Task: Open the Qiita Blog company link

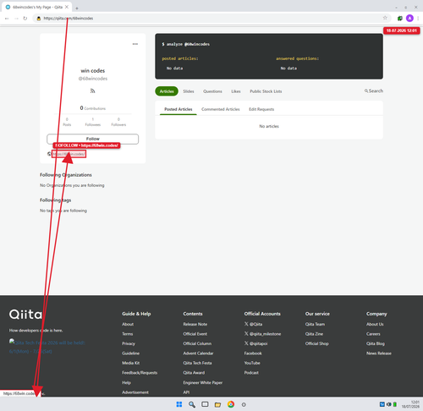Action: (376, 343)
